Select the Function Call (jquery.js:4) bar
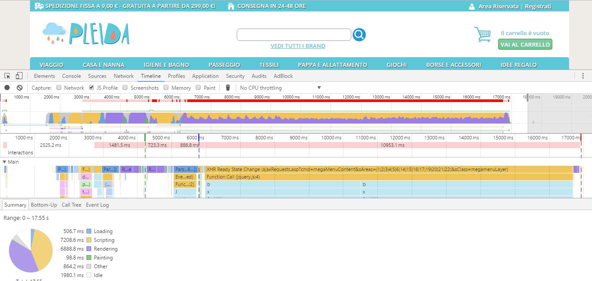Image resolution: width=592 pixels, height=281 pixels. coord(389,177)
